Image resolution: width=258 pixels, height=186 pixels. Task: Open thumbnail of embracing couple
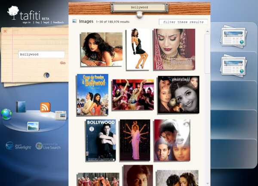[x=177, y=178]
